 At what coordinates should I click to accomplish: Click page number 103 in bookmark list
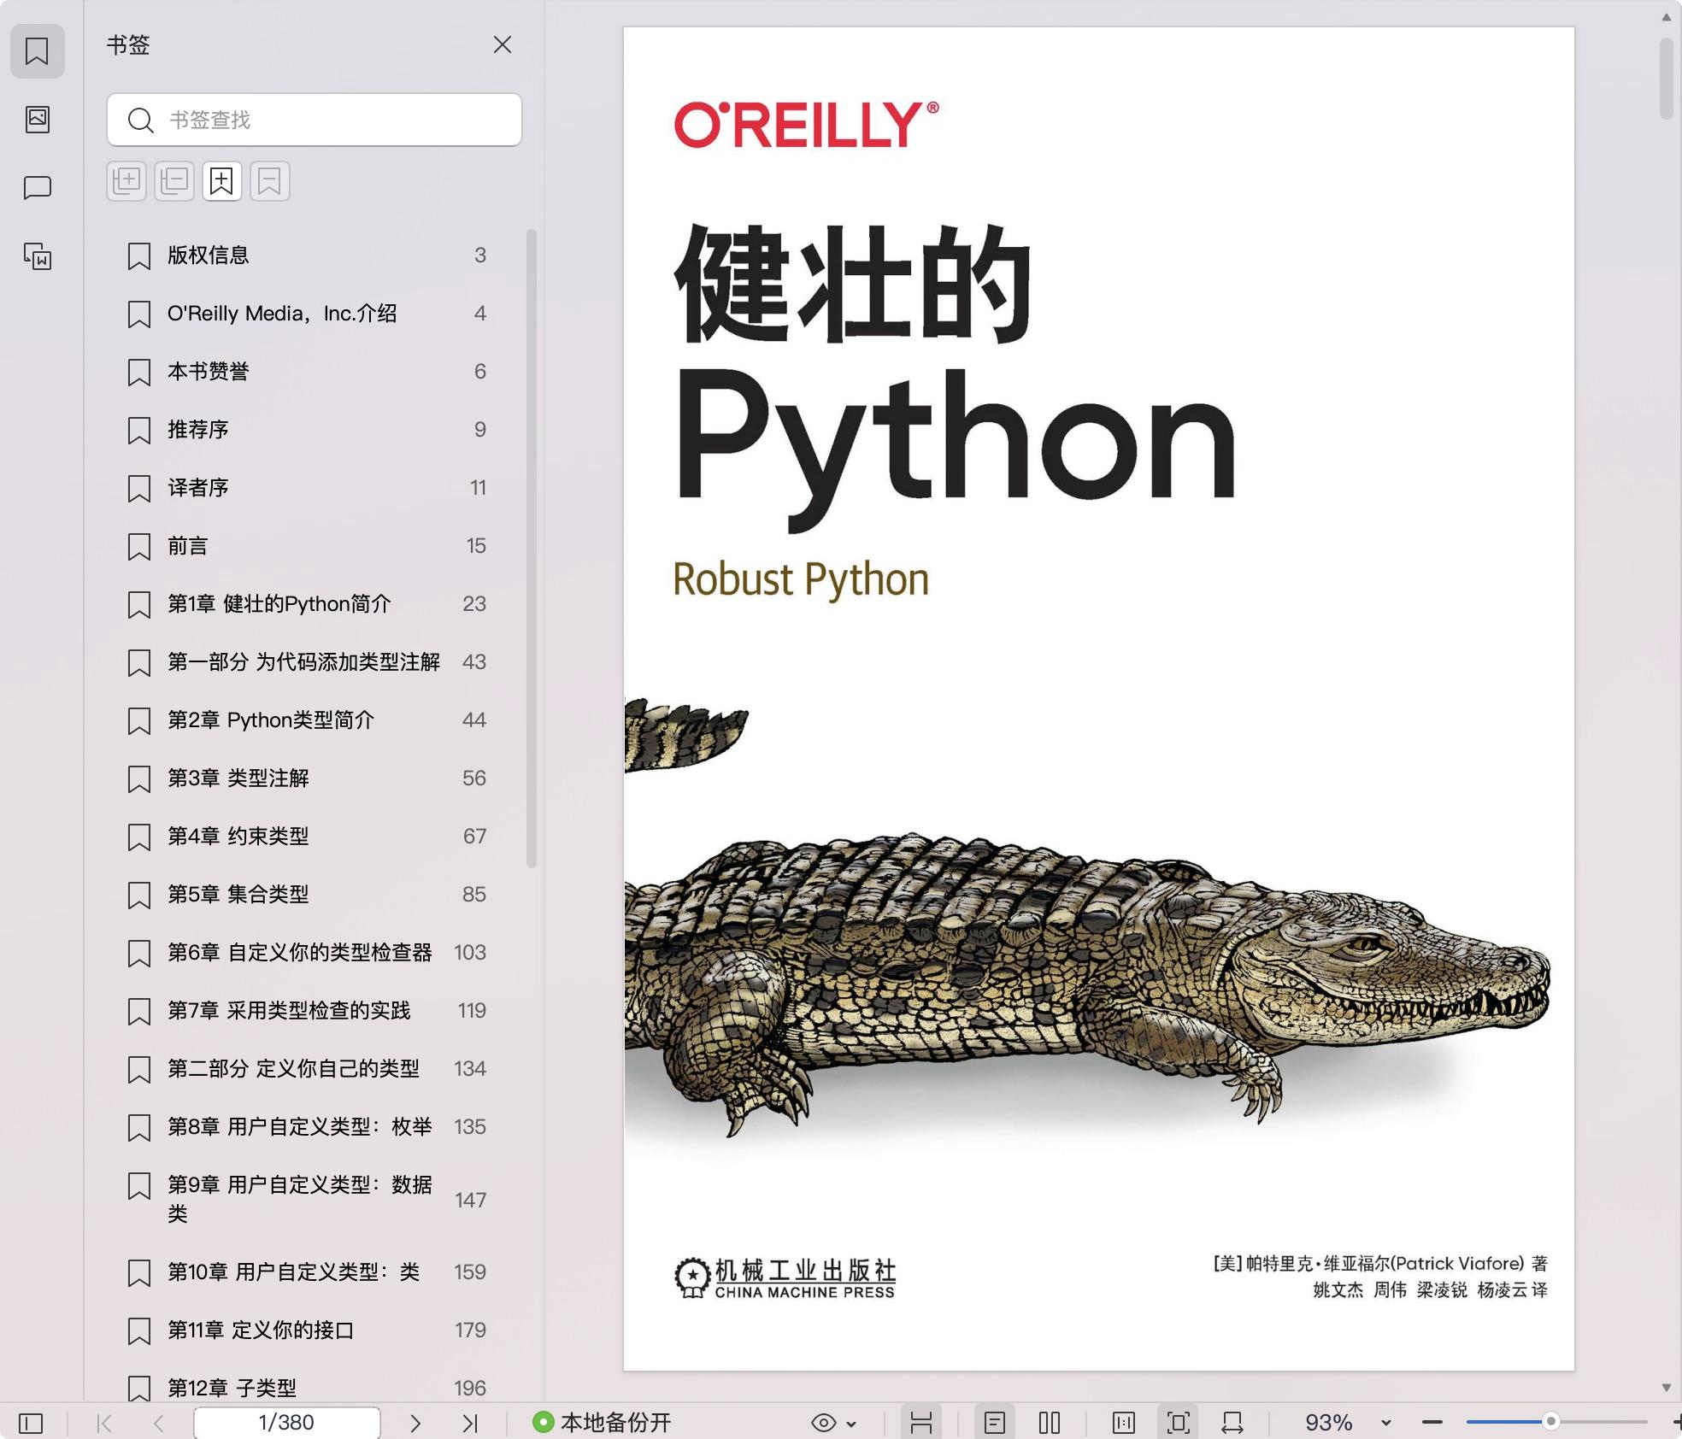(x=470, y=952)
